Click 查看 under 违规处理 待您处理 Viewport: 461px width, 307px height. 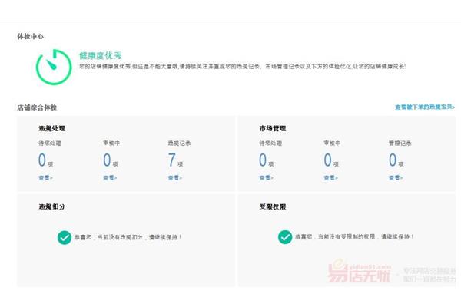point(45,178)
